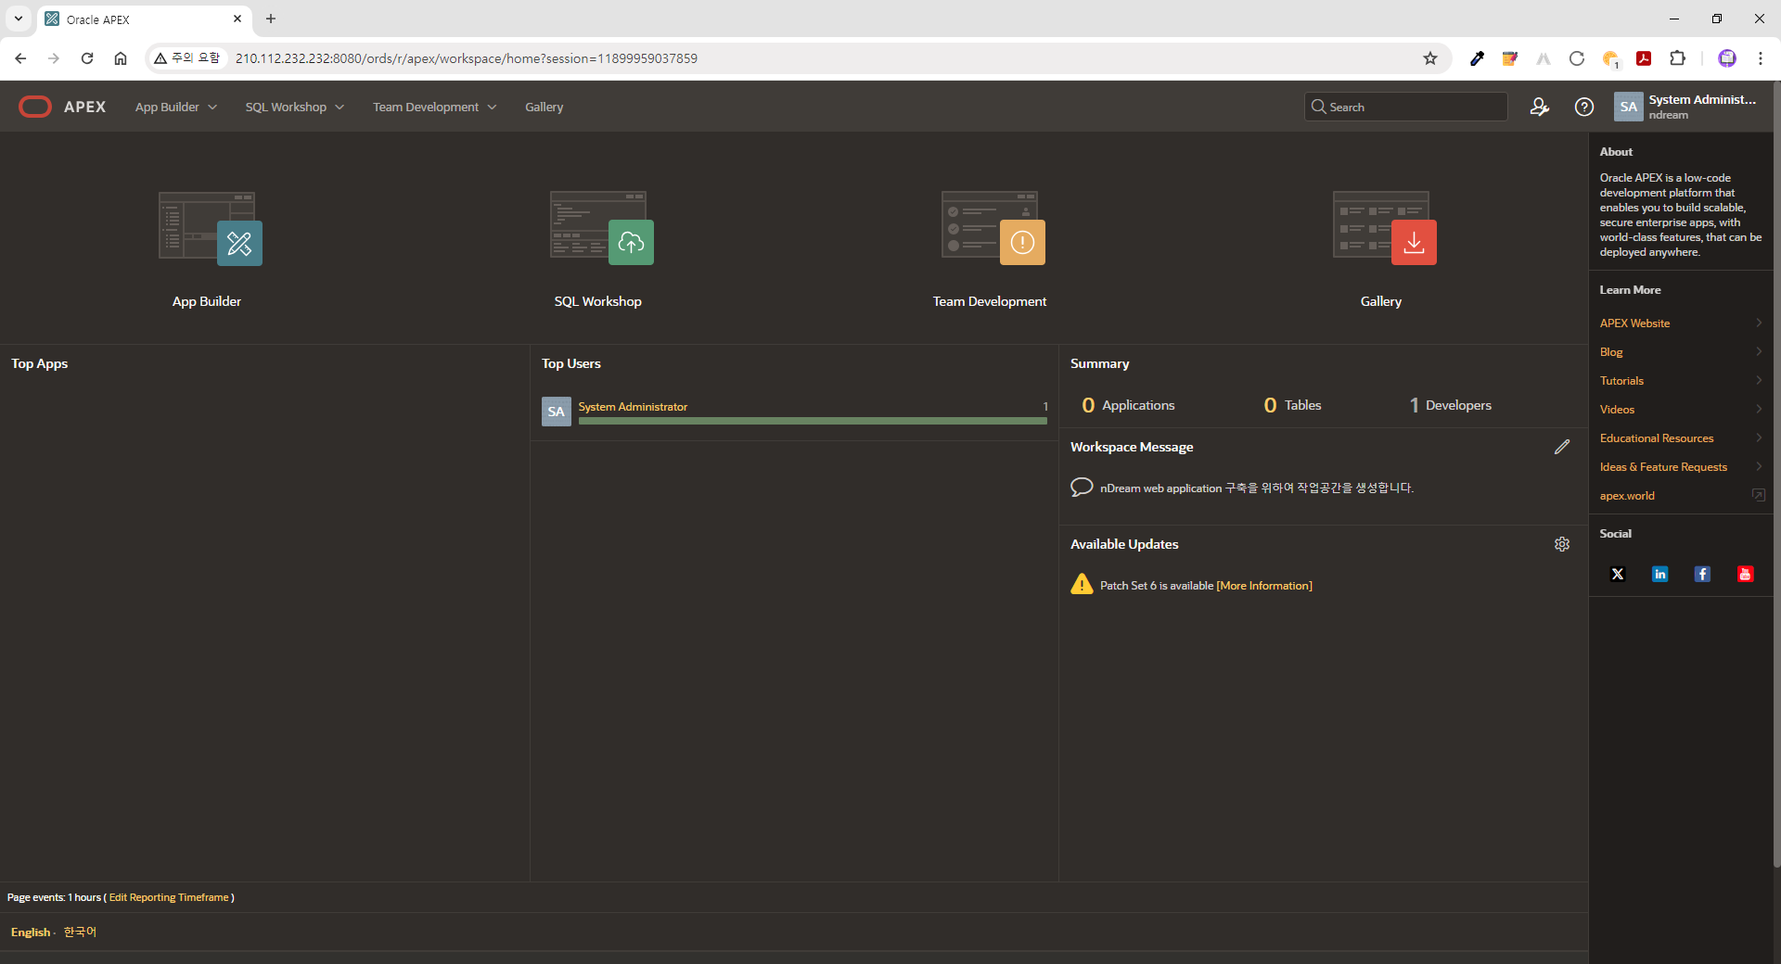Select the English language link

(x=31, y=932)
